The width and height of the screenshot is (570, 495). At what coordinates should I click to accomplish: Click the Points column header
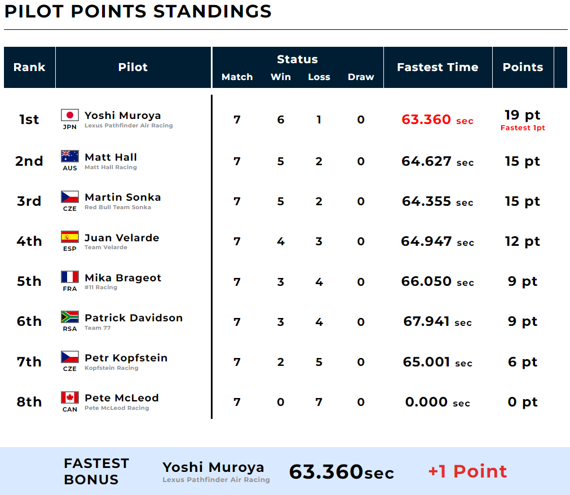pyautogui.click(x=523, y=67)
